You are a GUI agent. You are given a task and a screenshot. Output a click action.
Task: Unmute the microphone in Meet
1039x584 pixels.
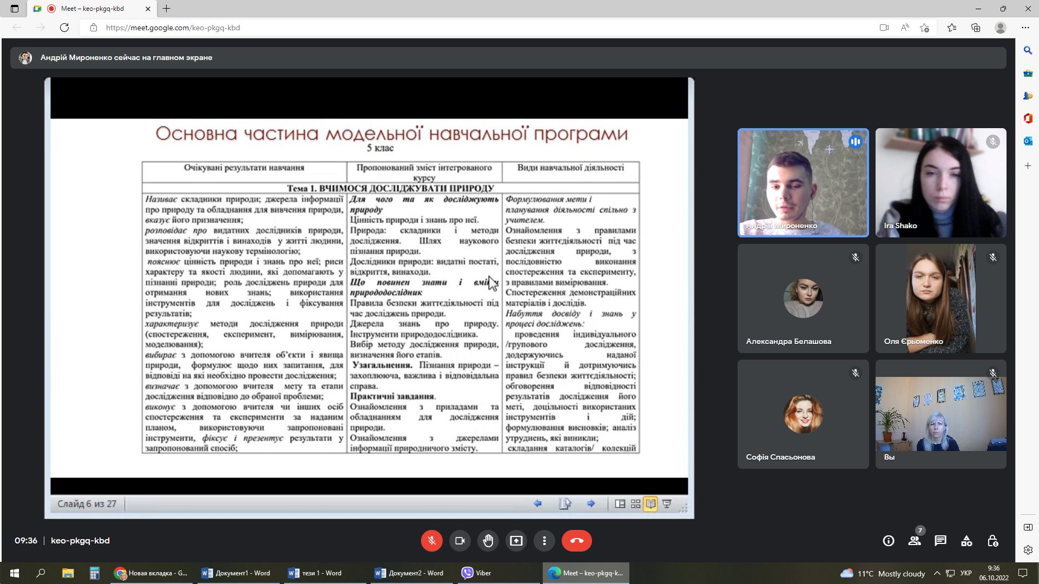[431, 541]
